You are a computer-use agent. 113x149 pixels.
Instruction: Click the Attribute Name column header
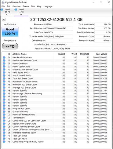tap(20, 54)
